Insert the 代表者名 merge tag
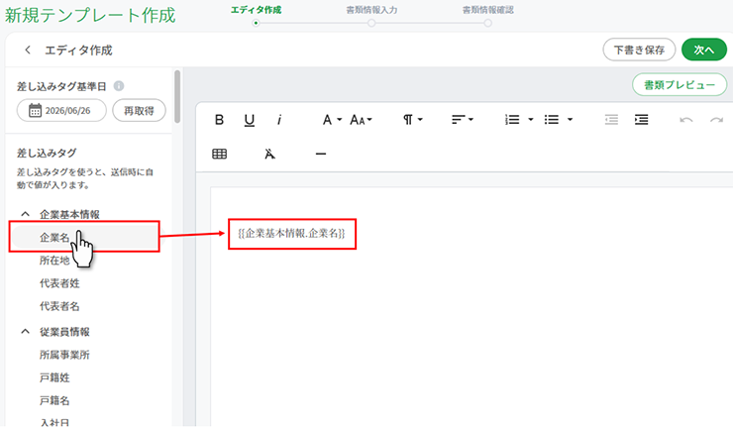Image resolution: width=733 pixels, height=427 pixels. coord(59,306)
